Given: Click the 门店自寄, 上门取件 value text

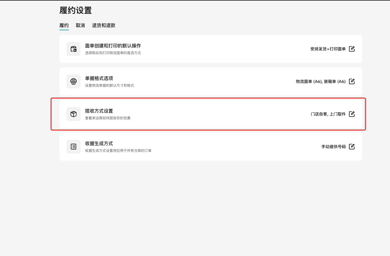Looking at the screenshot, I should pyautogui.click(x=328, y=114).
